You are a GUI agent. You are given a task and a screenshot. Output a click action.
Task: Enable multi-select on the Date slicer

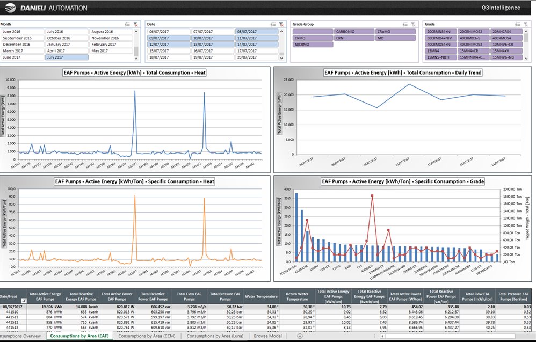pyautogui.click(x=273, y=24)
